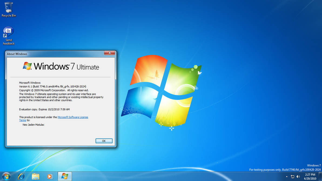Image resolution: width=322 pixels, height=181 pixels.
Task: Expand the hidden notification icons
Action: pos(287,176)
